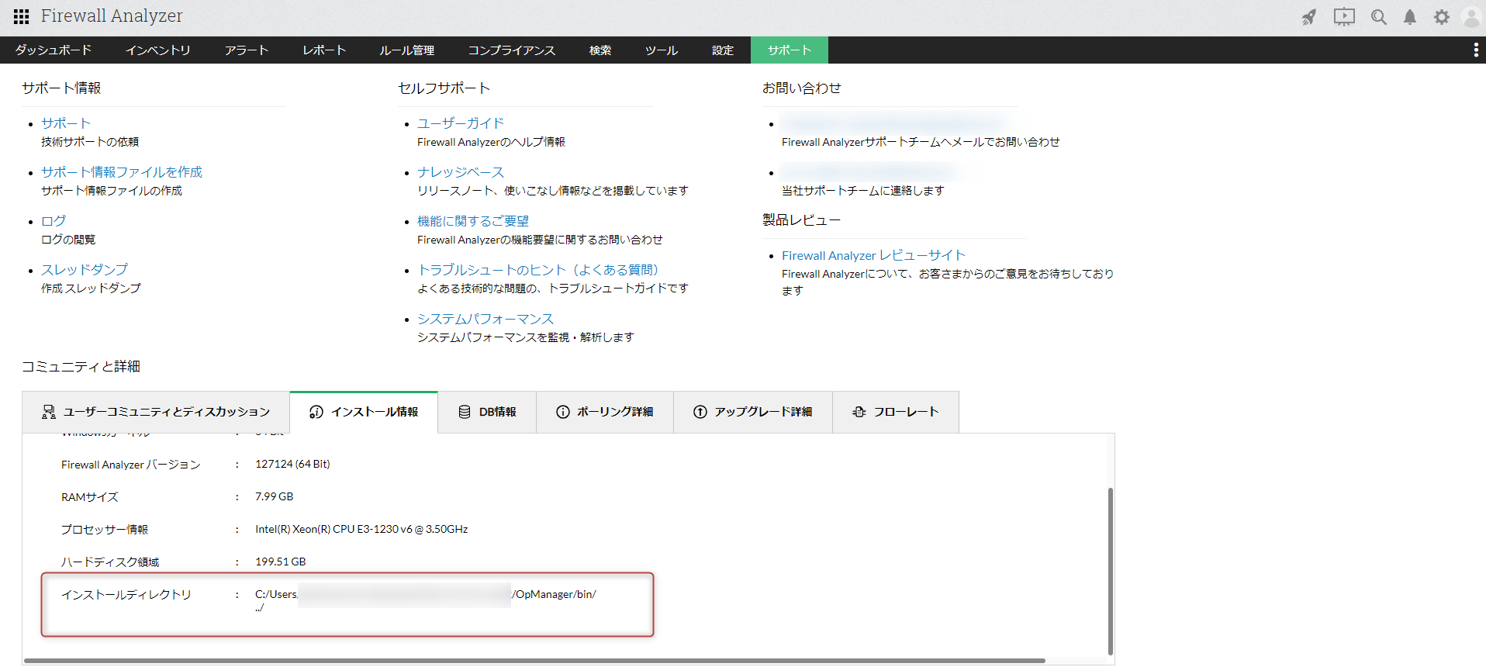Click the 当社サポートチームに連絡します text
Image resolution: width=1486 pixels, height=667 pixels.
(x=863, y=191)
